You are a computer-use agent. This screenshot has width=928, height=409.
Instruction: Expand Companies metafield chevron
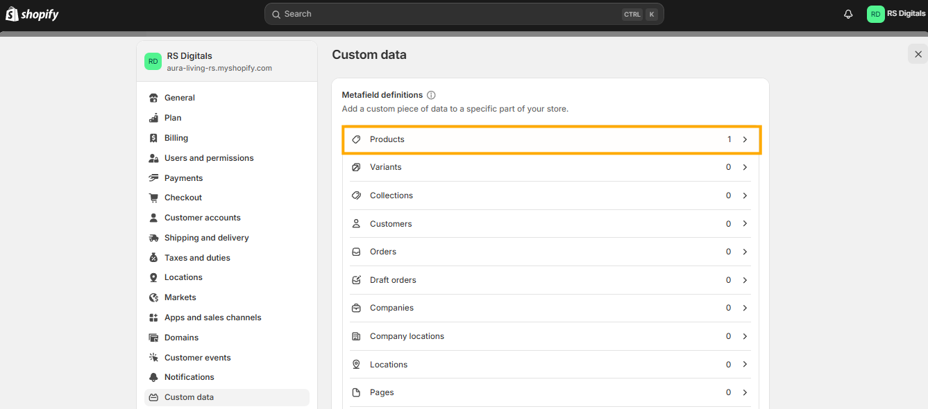coord(745,308)
